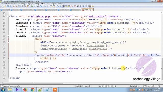Click the 'multipart/form-data' text on line 44
The image size is (163, 92).
103,16
